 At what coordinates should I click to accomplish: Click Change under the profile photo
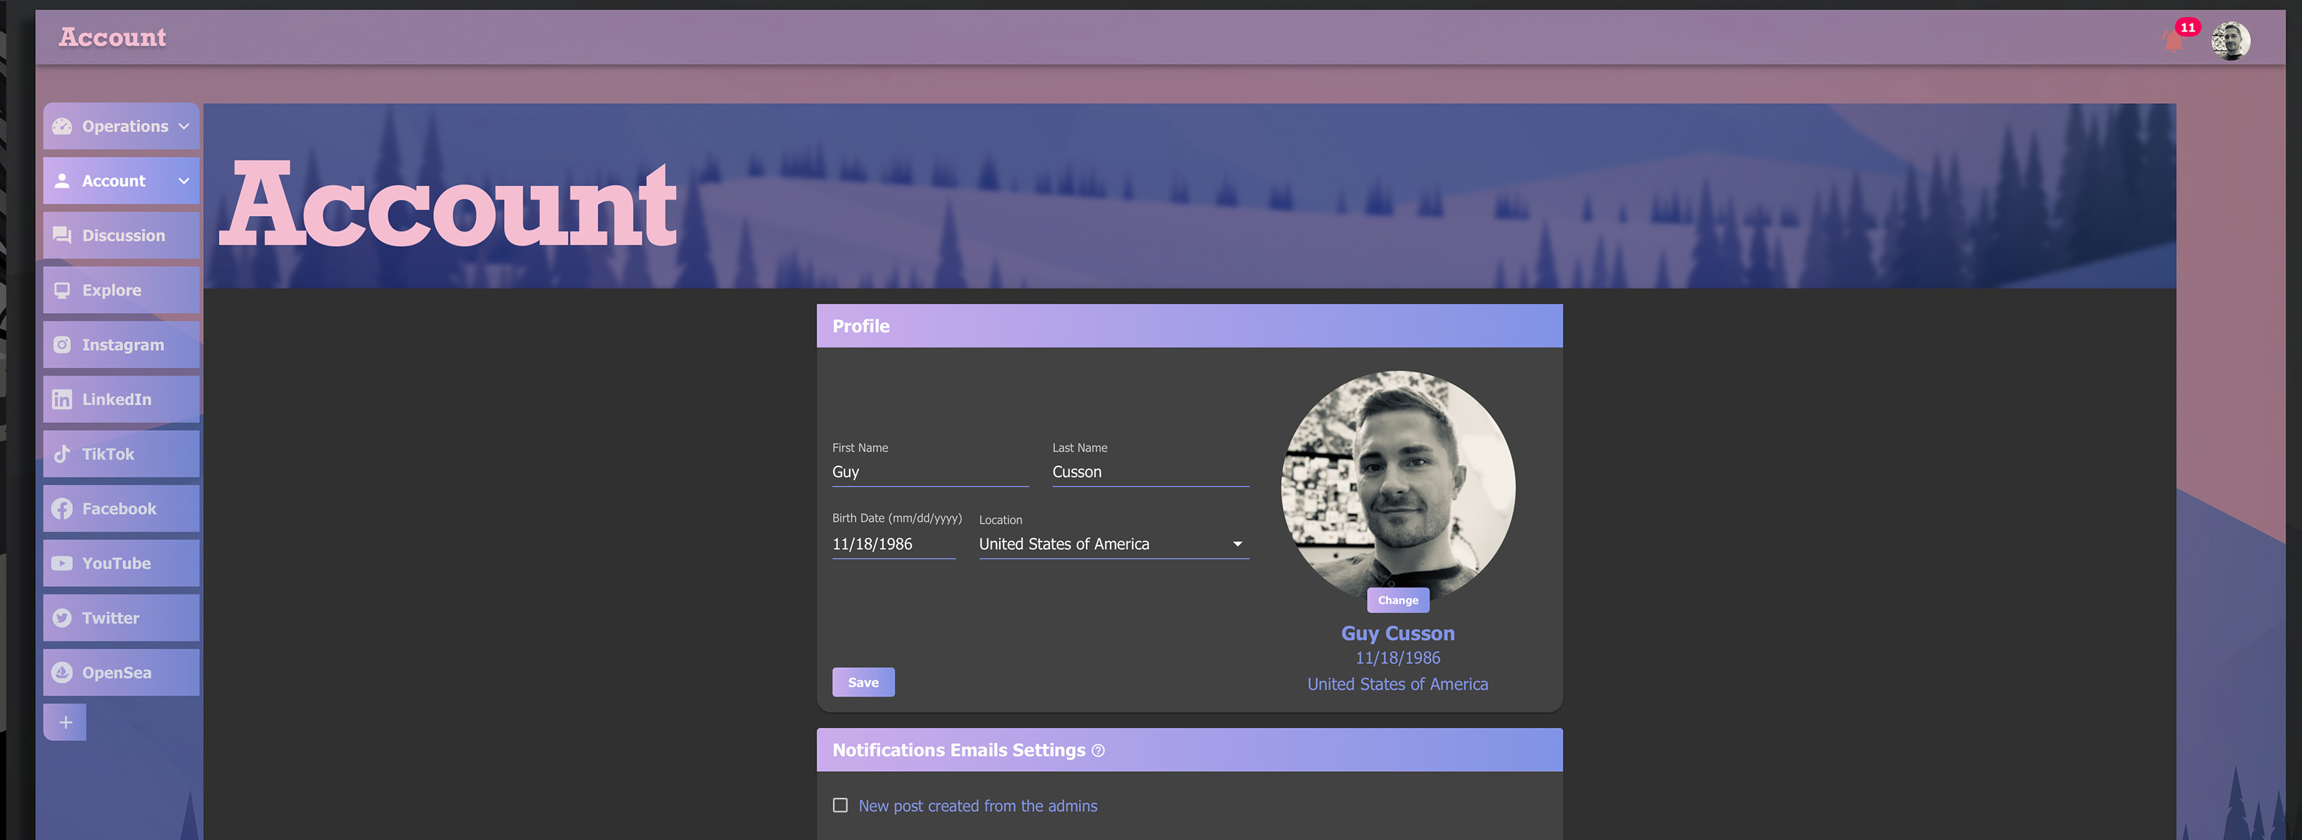point(1396,600)
